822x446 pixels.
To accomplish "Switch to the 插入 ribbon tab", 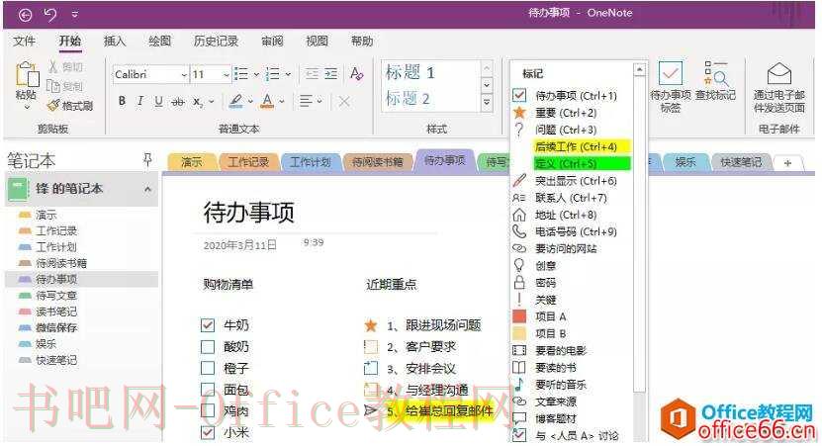I will [x=115, y=41].
